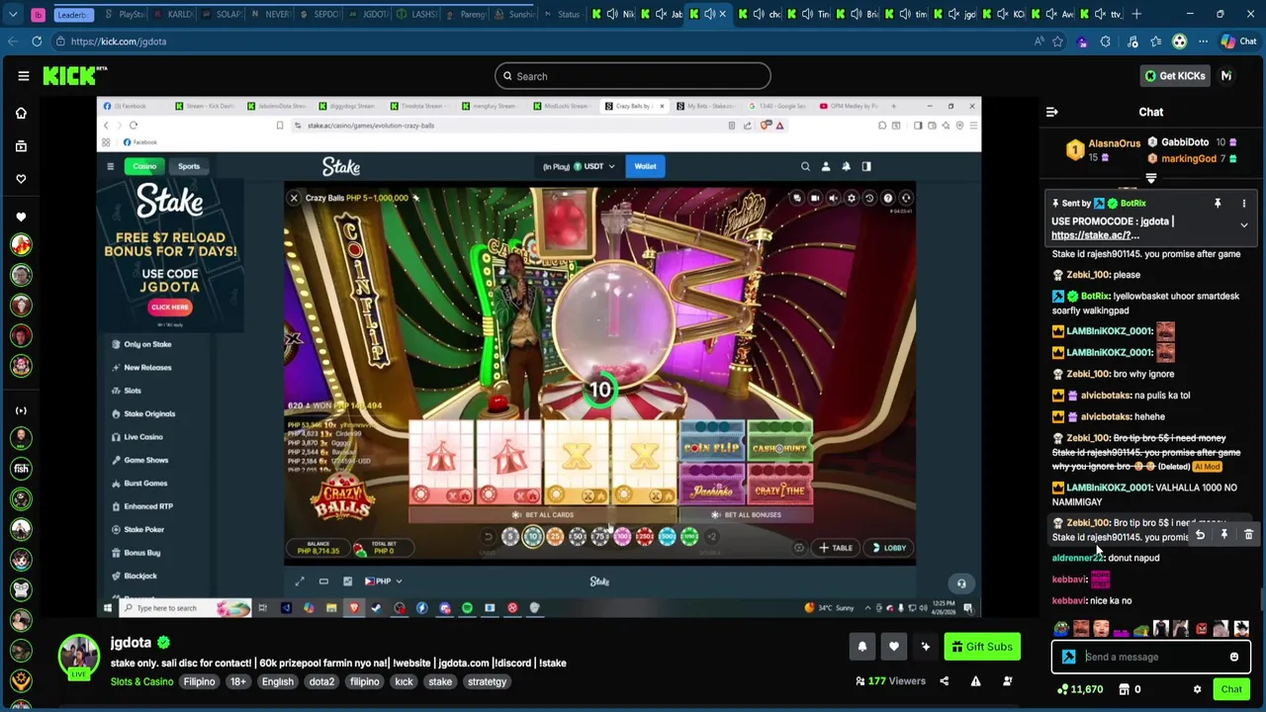Open the stake.ac link in pinned message
Image resolution: width=1266 pixels, height=712 pixels.
click(1095, 235)
